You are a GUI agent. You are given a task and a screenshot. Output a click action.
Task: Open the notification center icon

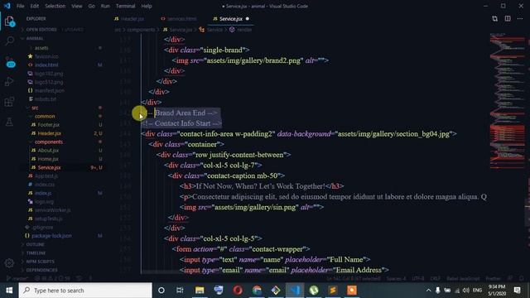click(x=517, y=291)
